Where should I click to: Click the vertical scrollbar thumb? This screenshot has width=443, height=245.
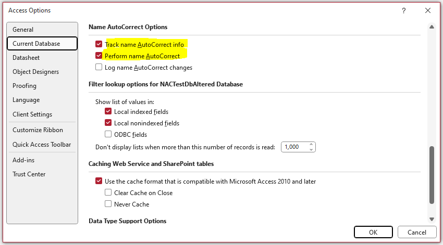click(432, 175)
